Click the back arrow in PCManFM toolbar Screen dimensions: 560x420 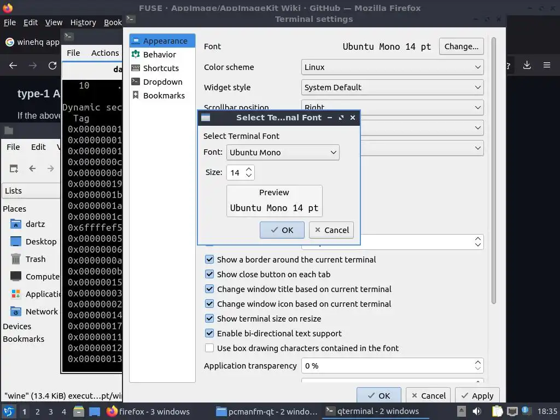tap(32, 168)
